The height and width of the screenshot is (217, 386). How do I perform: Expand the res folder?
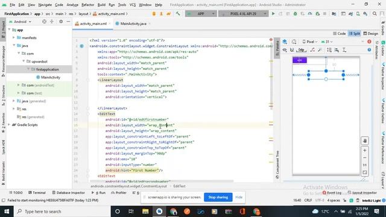(x=14, y=108)
